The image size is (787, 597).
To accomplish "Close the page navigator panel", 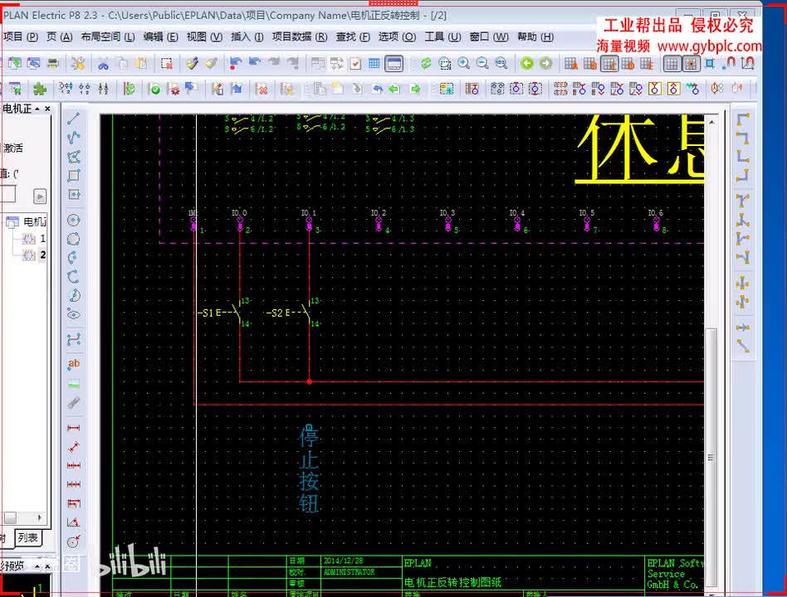I will tap(47, 109).
